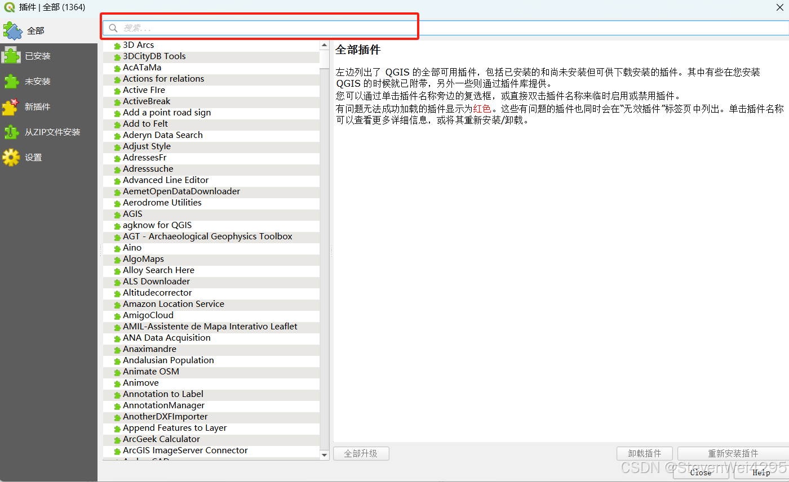The height and width of the screenshot is (482, 789).
Task: Click plugin icon beside Aderyn Data Search
Action: [x=117, y=136]
